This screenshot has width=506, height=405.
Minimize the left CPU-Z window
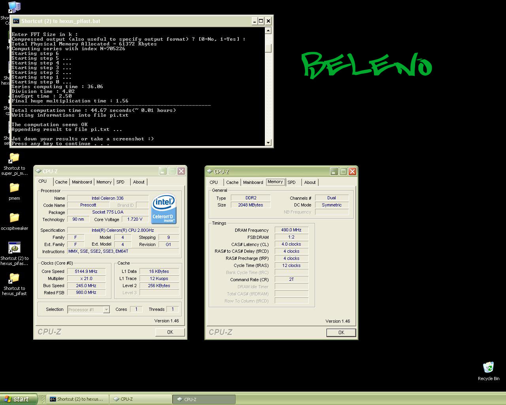click(163, 171)
